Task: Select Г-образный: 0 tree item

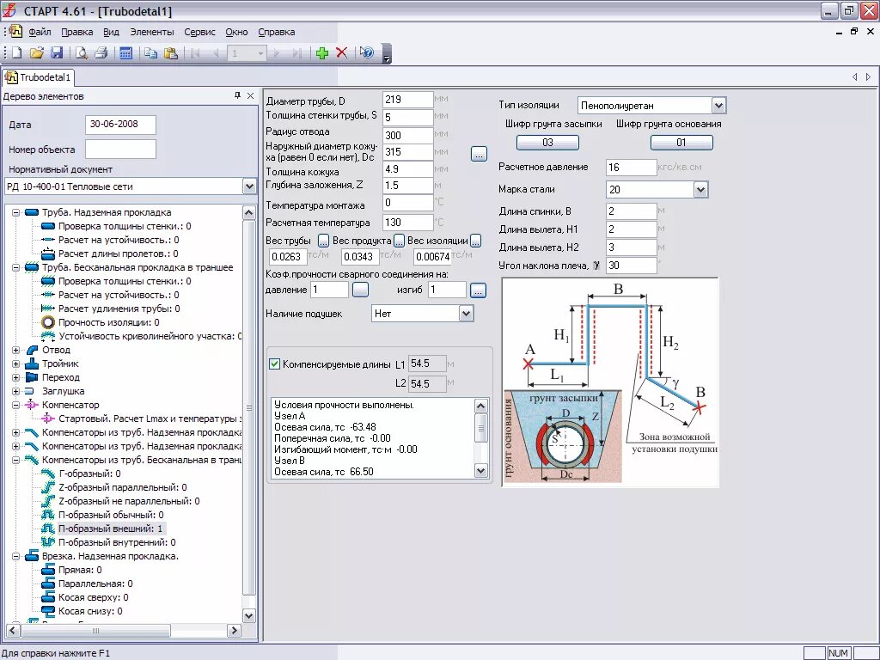Action: coord(89,474)
